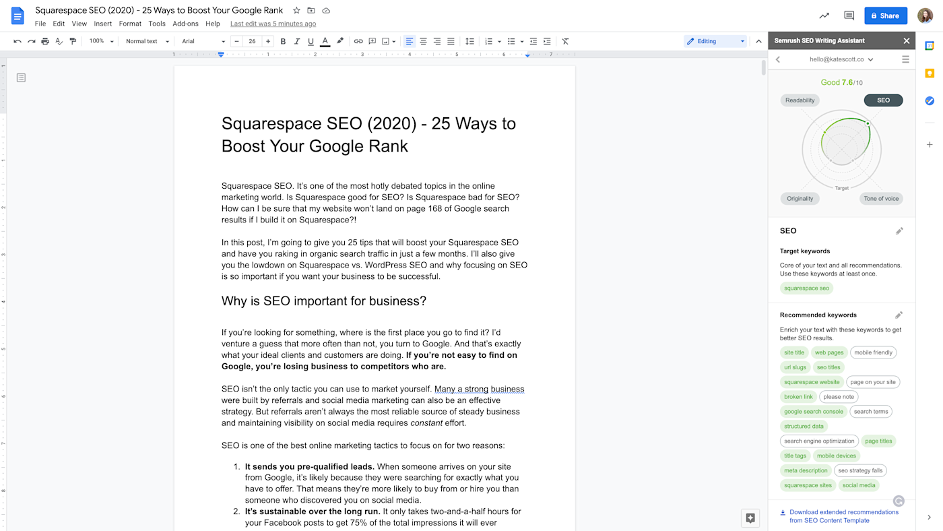Viewport: 943px width, 531px height.
Task: Click the text color button
Action: (x=325, y=41)
